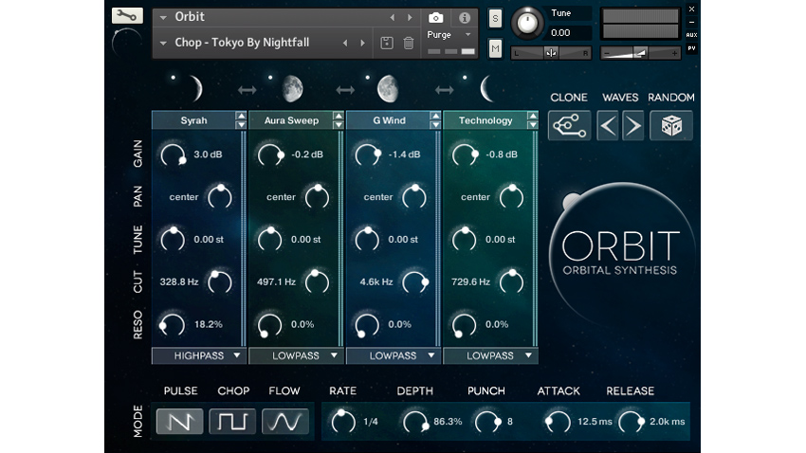Click the Syrah Gain knob at 3.0 dB
The height and width of the screenshot is (453, 806).
173,154
